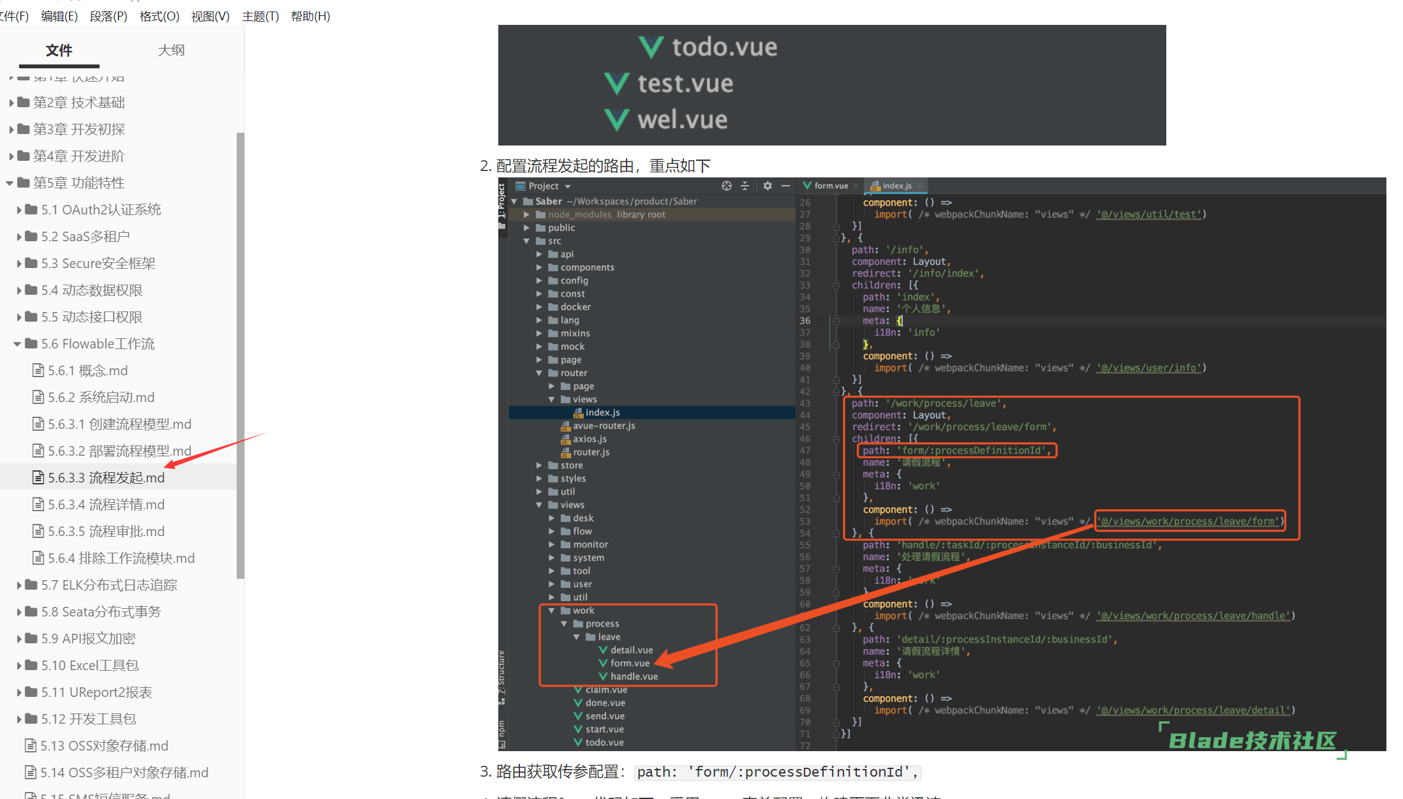Expand the 5.9 API报文加密 arrow
This screenshot has height=799, width=1403.
coord(19,638)
